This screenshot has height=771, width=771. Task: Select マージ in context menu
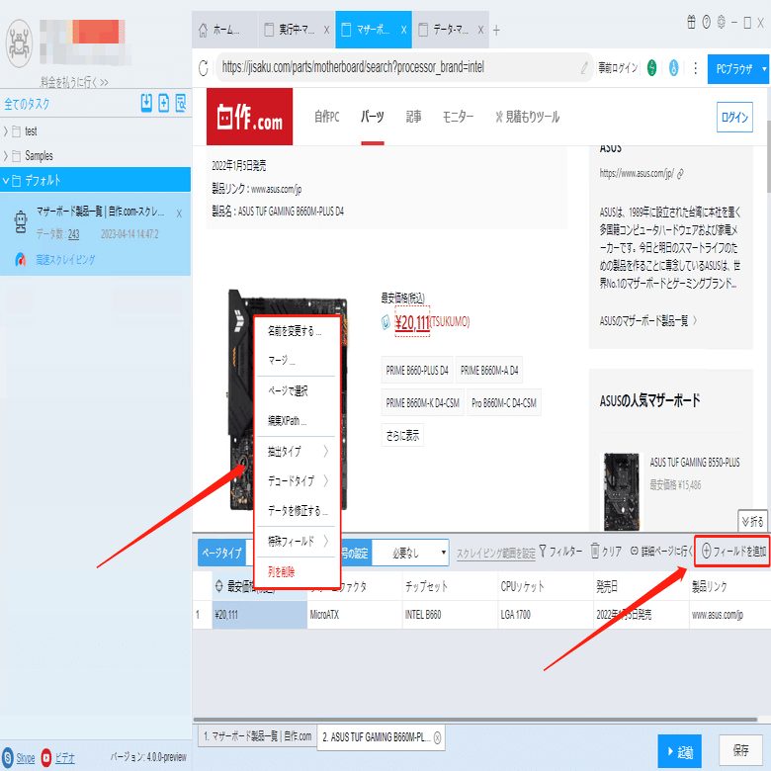pyautogui.click(x=297, y=361)
